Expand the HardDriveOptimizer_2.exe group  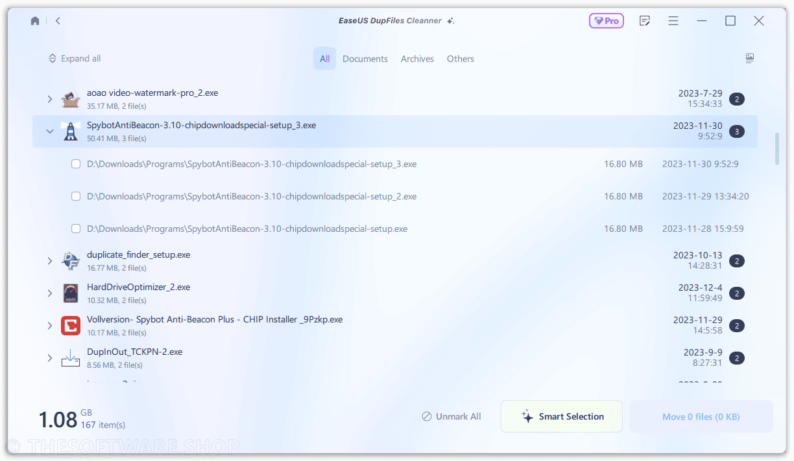pos(50,293)
